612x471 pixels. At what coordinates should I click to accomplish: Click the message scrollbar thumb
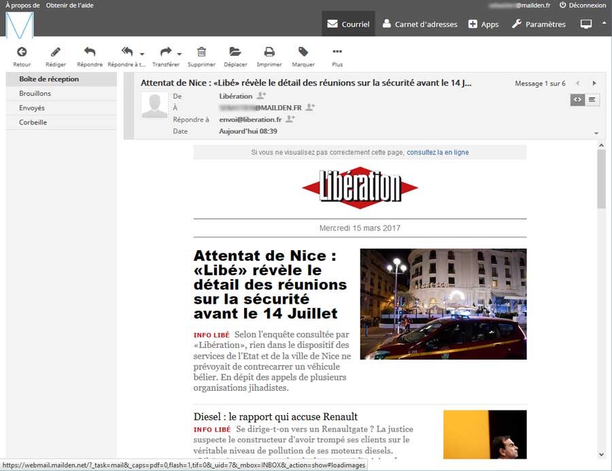pos(602,179)
